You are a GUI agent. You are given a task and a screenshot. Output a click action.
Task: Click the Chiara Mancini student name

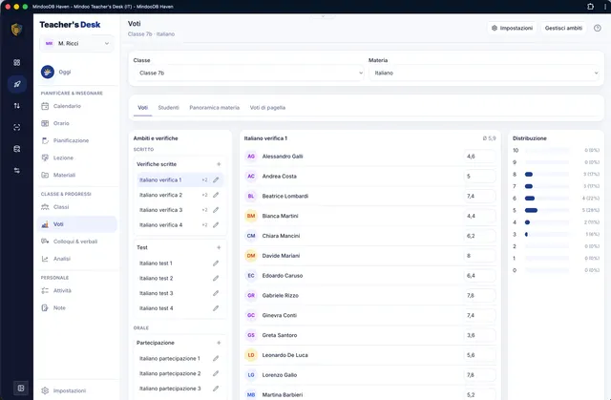tap(281, 236)
